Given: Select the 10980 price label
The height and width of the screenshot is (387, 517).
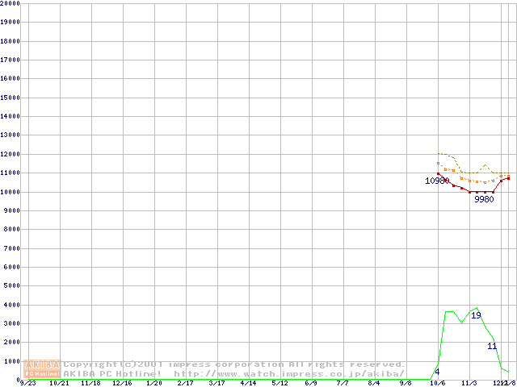Looking at the screenshot, I should [x=437, y=181].
